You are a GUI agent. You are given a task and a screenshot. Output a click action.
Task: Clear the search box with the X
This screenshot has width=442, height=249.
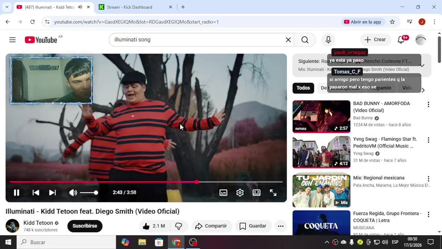[x=288, y=40]
